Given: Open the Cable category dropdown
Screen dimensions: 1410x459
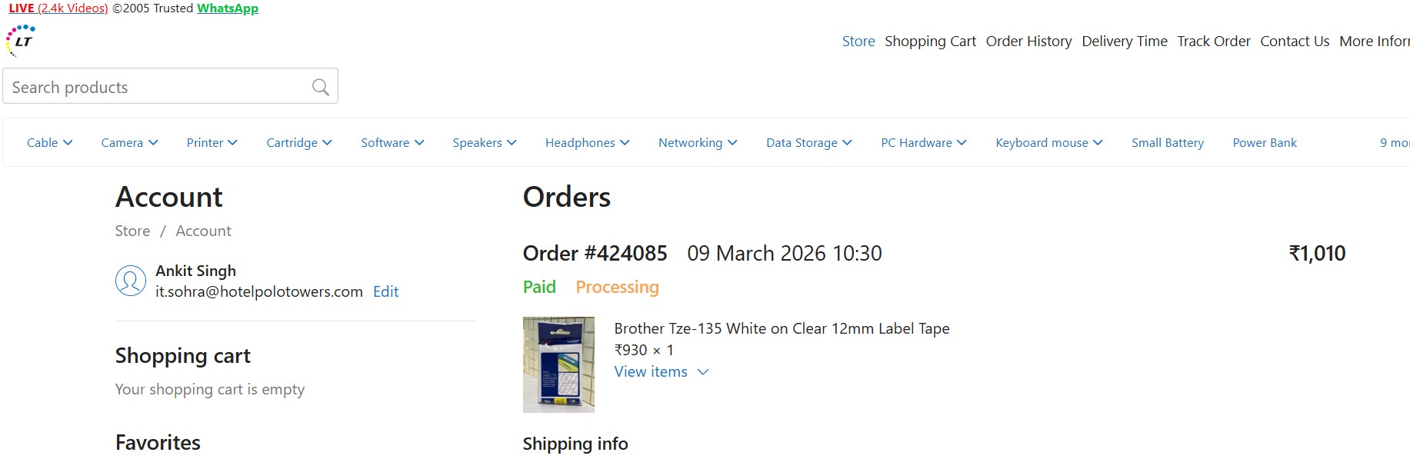Looking at the screenshot, I should 49,143.
